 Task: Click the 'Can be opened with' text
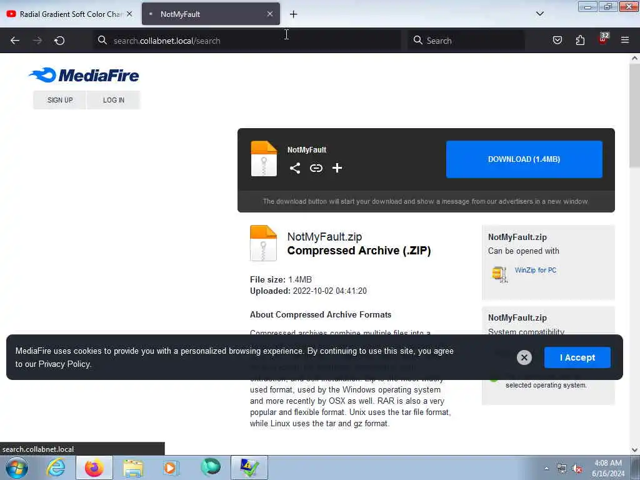point(524,251)
